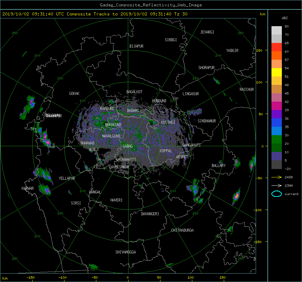Pick the top light gray swatch near 80
The width and height of the screenshot is (302, 282).
(x=276, y=30)
